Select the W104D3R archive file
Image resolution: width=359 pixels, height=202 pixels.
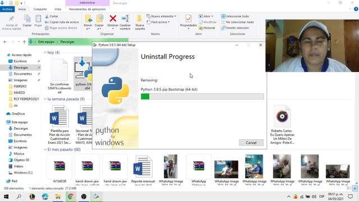59,169
